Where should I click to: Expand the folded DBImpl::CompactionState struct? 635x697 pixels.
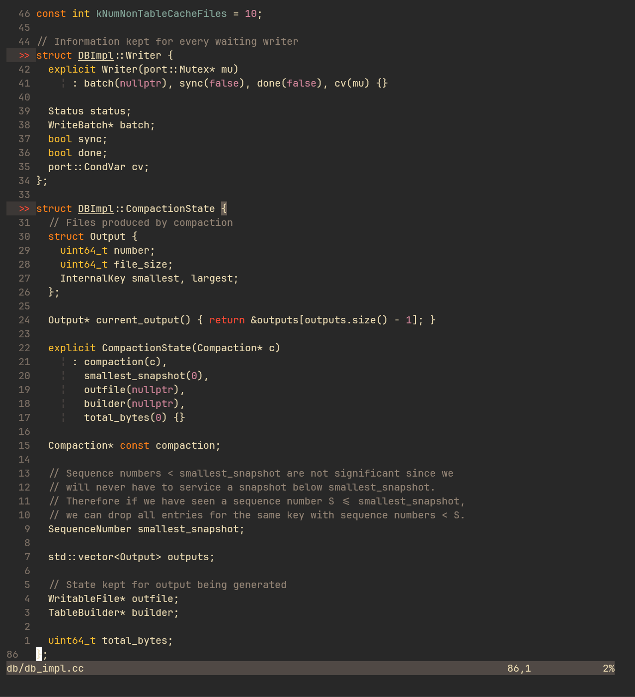tap(23, 208)
